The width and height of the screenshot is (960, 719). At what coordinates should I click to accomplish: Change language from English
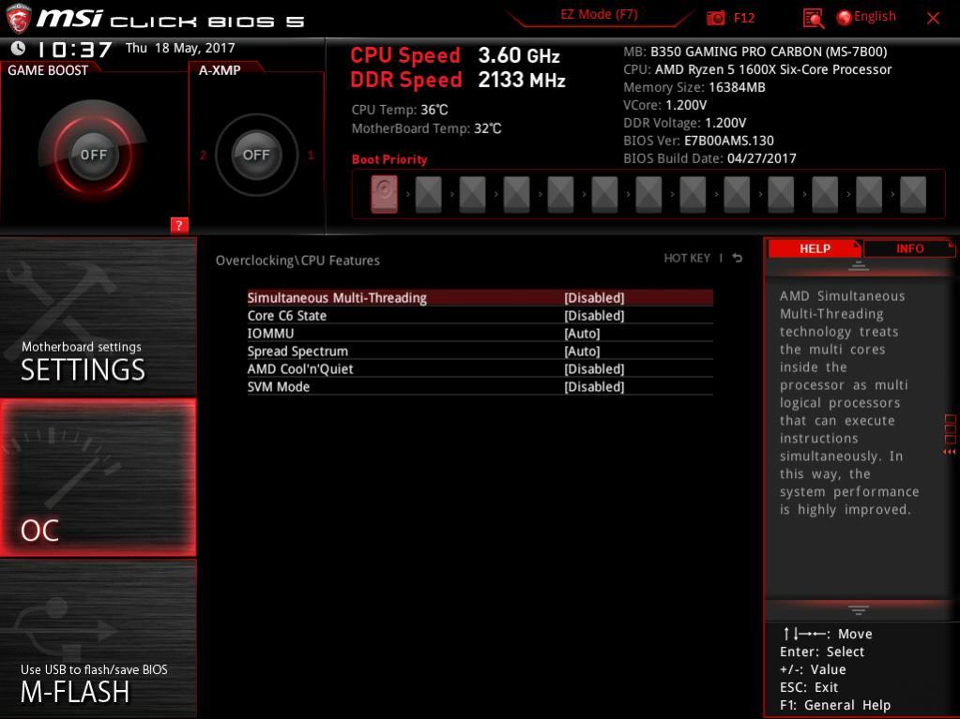pyautogui.click(x=866, y=17)
